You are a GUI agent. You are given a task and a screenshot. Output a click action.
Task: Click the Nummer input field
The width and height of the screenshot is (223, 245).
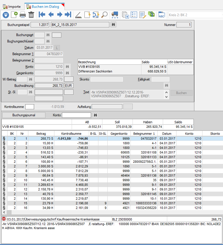(x=184, y=25)
